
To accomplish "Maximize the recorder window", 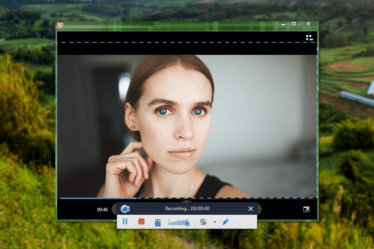I will (x=295, y=24).
